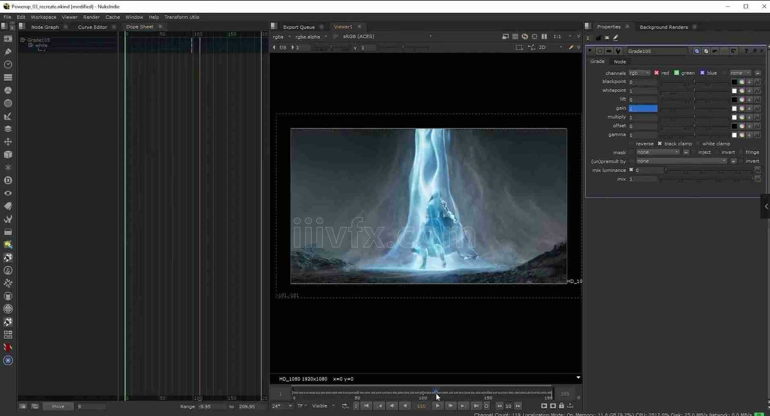Open the mask channel dropdown
The height and width of the screenshot is (416, 770).
[658, 152]
